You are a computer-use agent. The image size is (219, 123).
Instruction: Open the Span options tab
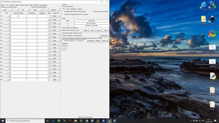68,9
